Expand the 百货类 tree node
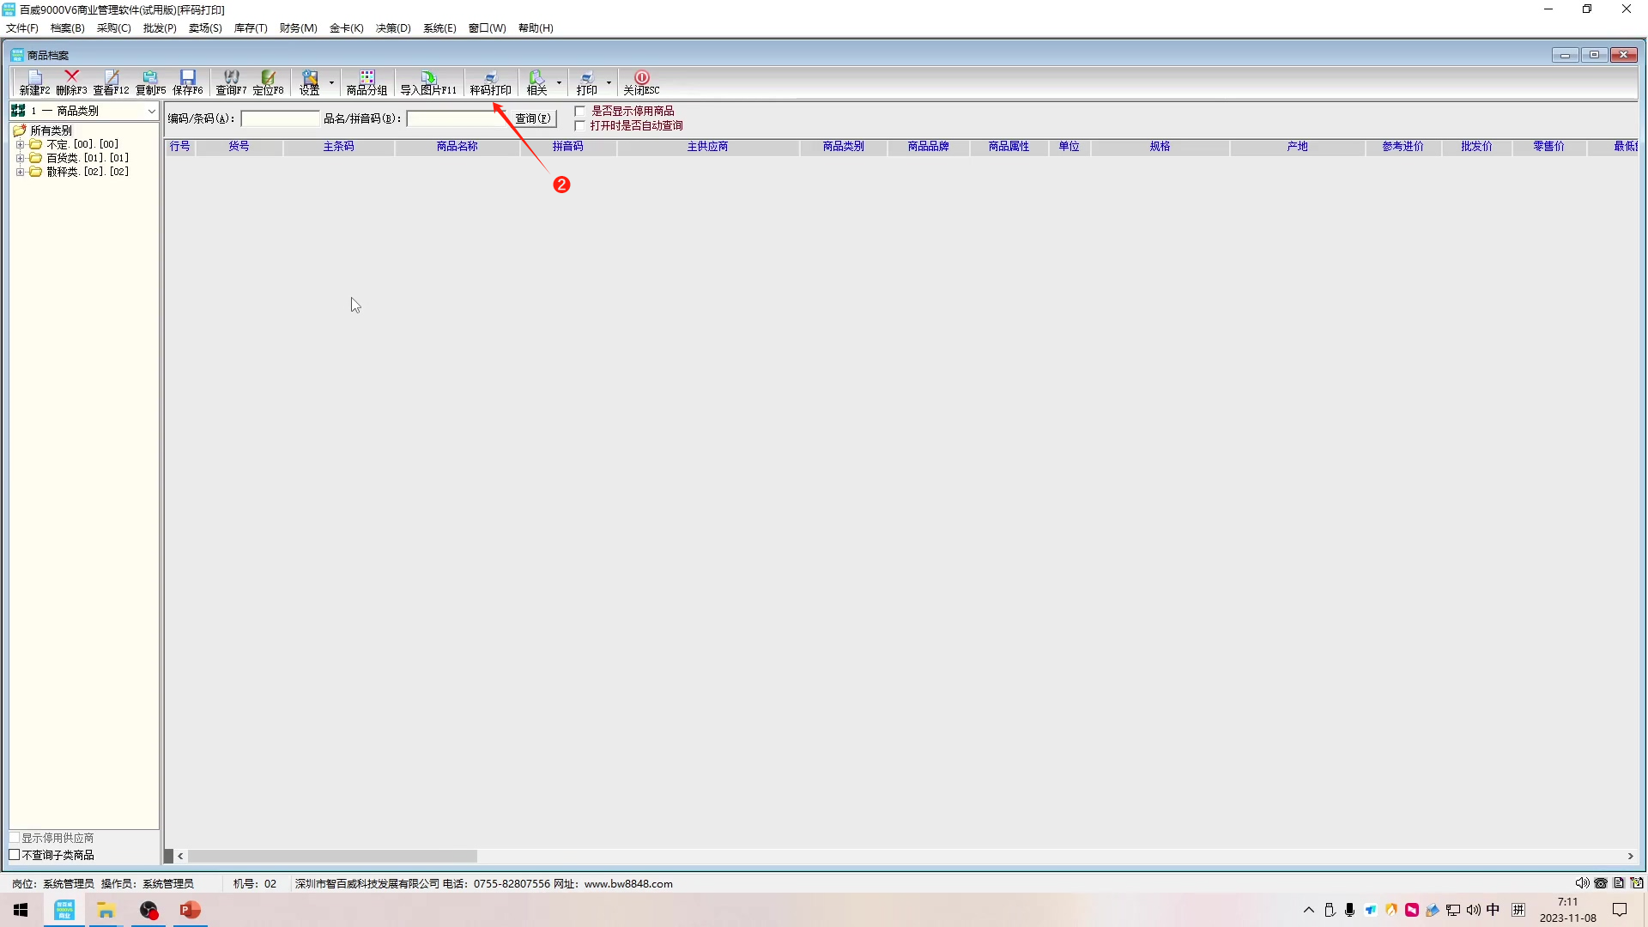This screenshot has width=1648, height=927. [20, 158]
